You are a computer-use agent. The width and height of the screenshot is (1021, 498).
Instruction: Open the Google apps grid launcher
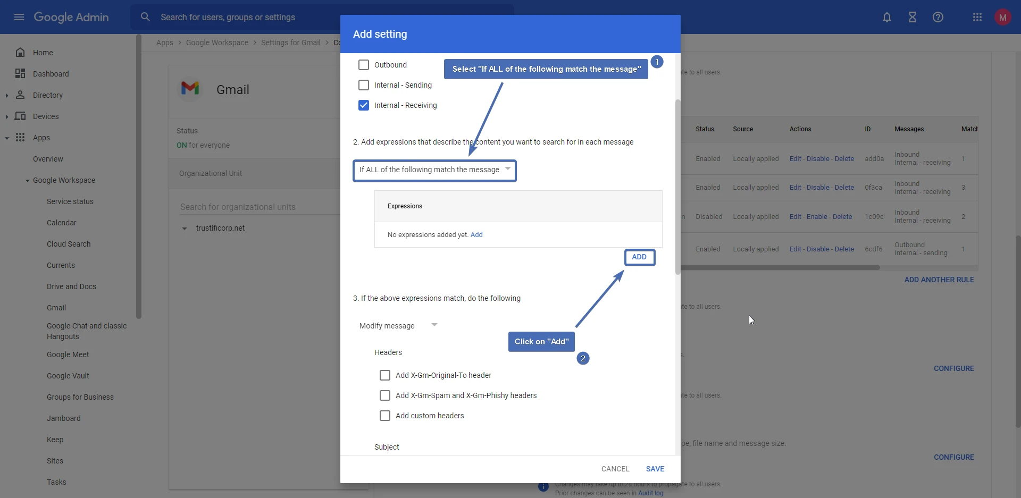coord(977,17)
